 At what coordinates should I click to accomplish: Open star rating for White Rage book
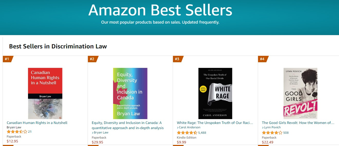coord(187,133)
